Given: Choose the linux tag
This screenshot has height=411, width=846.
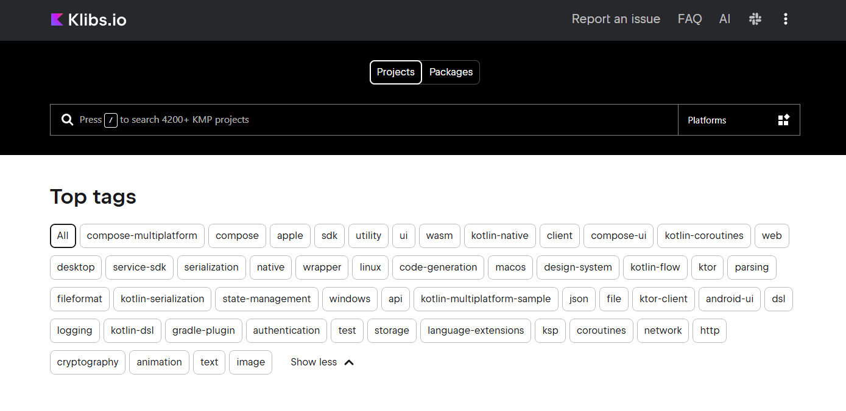Looking at the screenshot, I should [370, 268].
